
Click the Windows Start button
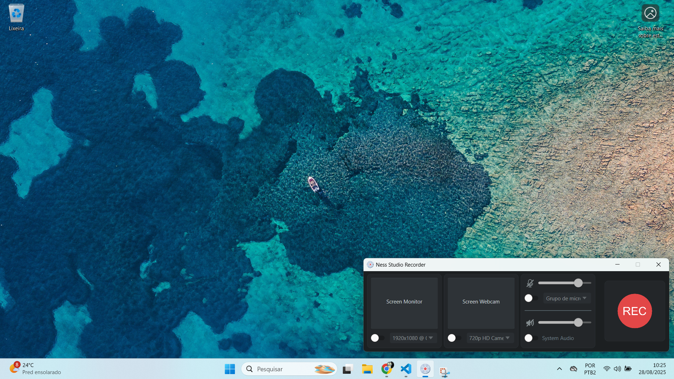[230, 369]
